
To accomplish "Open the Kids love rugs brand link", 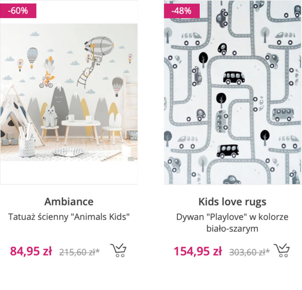I will coord(232,202).
